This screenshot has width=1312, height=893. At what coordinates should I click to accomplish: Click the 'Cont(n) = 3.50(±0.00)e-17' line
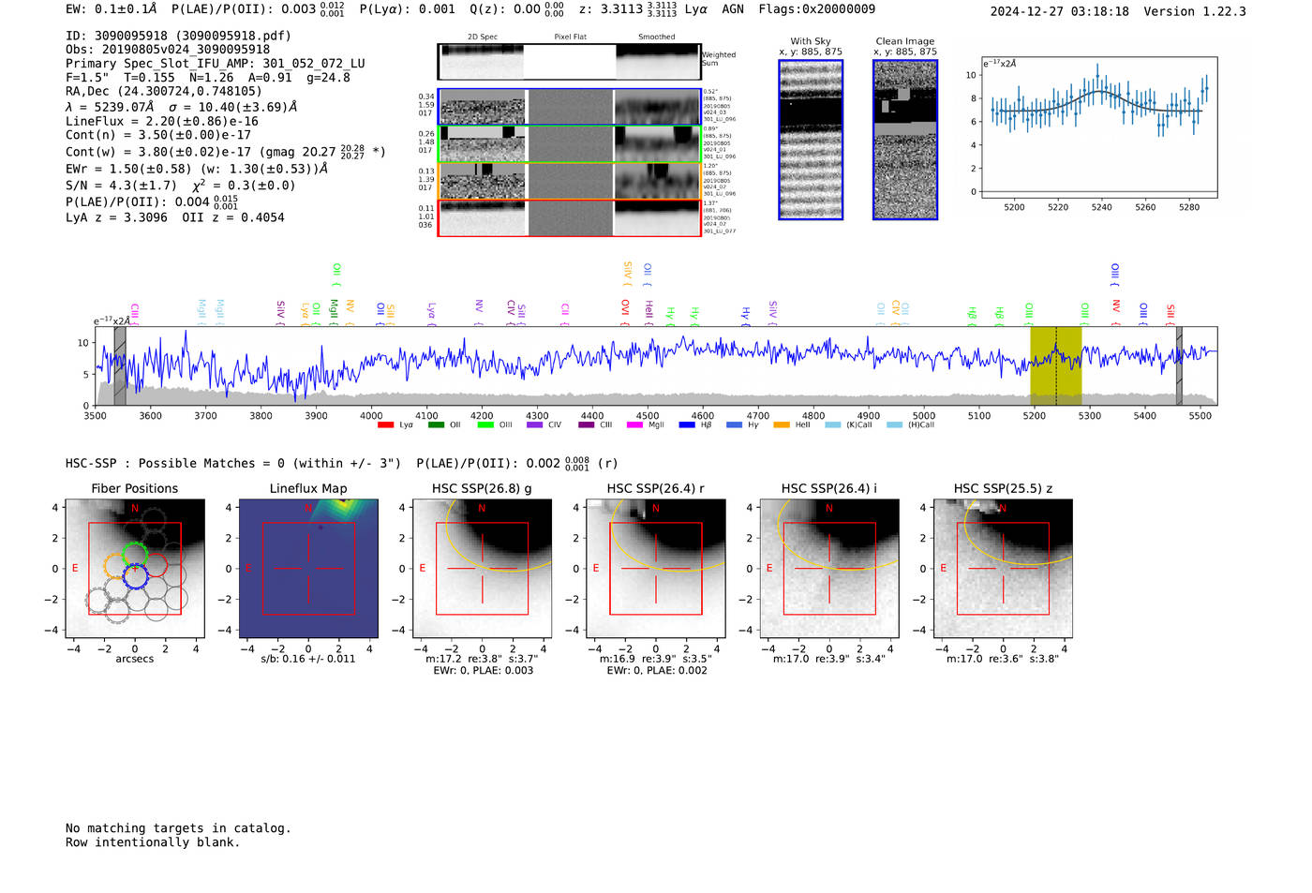coord(158,135)
